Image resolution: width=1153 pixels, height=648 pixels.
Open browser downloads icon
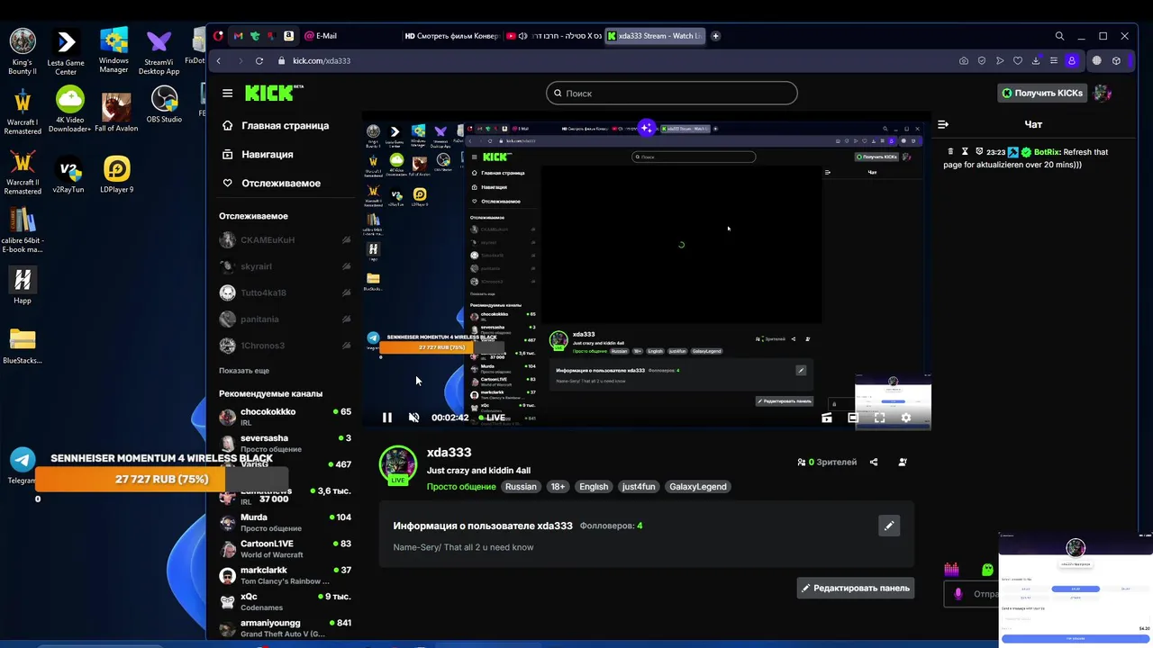(1036, 60)
